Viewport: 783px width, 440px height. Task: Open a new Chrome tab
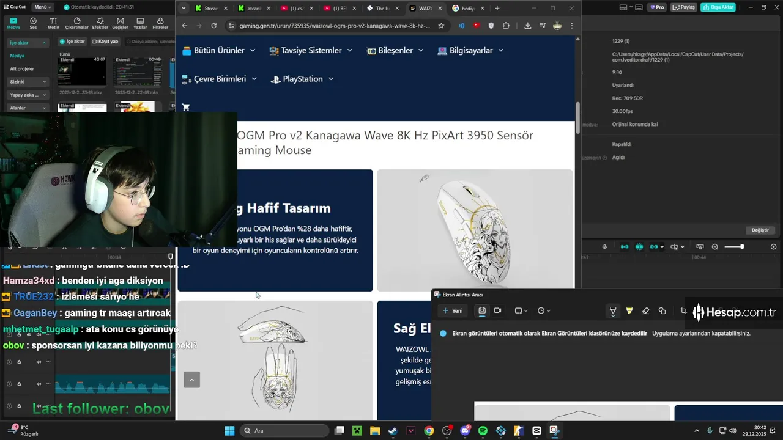click(497, 8)
